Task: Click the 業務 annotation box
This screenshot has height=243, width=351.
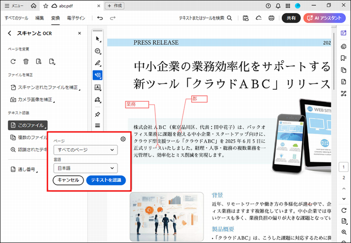Action: tap(137, 104)
